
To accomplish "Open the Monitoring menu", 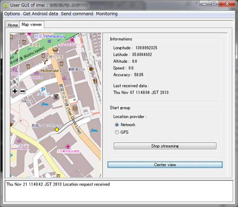I will coord(107,14).
